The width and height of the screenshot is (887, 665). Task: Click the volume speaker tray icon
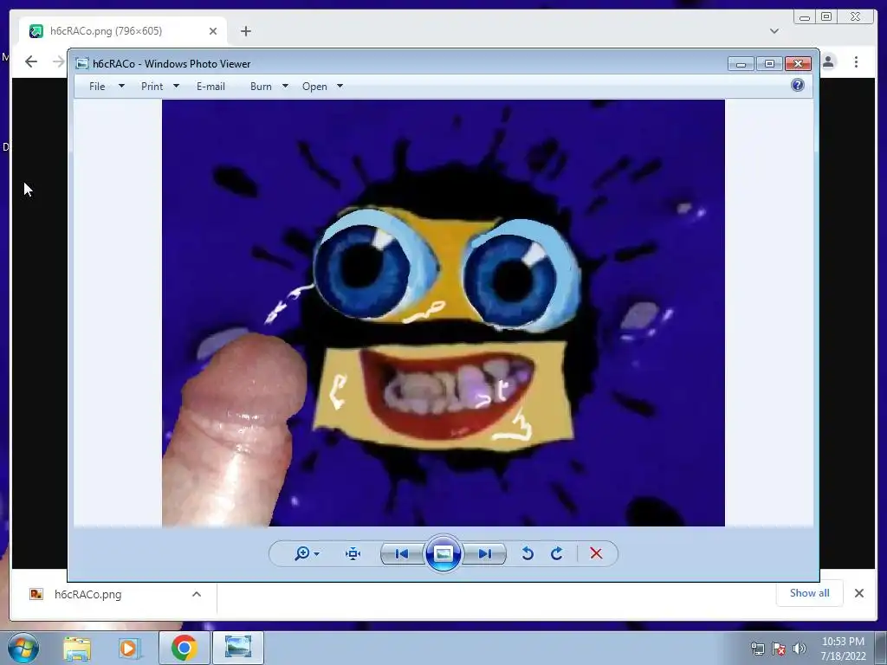(800, 649)
